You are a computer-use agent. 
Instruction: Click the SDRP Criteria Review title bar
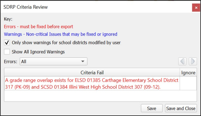(x=78, y=7)
